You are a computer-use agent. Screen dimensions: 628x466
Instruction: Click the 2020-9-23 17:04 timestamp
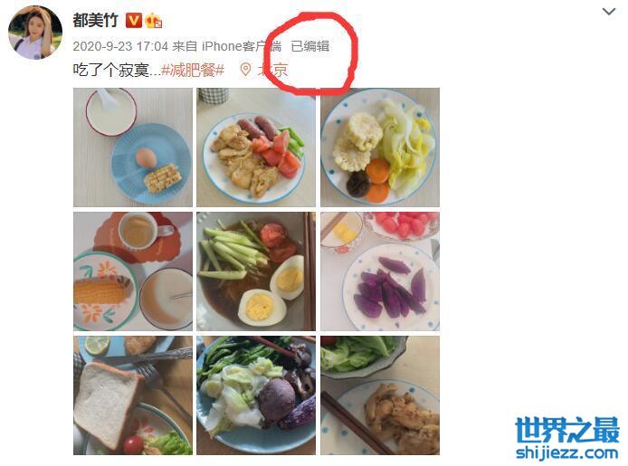120,46
